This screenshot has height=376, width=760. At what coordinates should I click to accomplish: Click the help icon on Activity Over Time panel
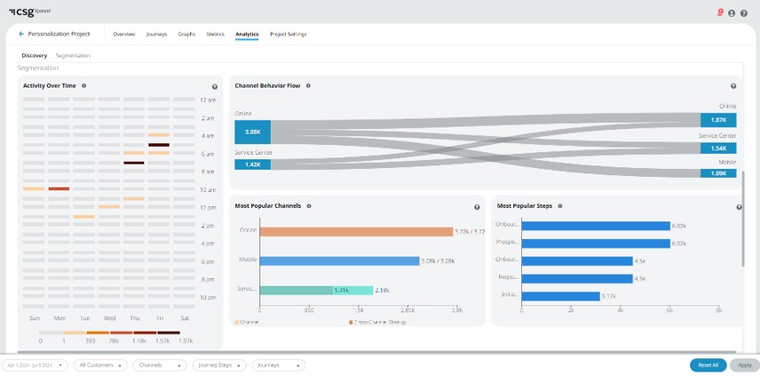click(215, 87)
